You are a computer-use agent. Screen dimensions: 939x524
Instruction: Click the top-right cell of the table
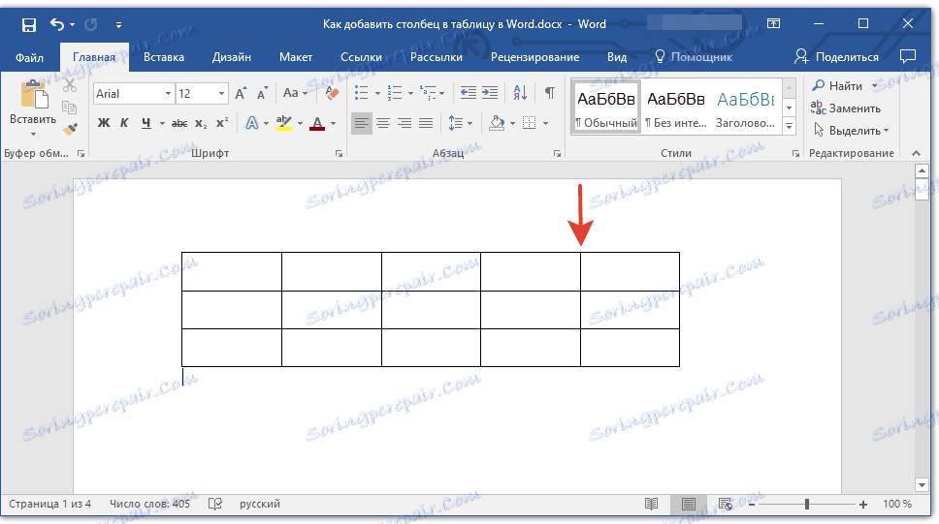[x=630, y=271]
